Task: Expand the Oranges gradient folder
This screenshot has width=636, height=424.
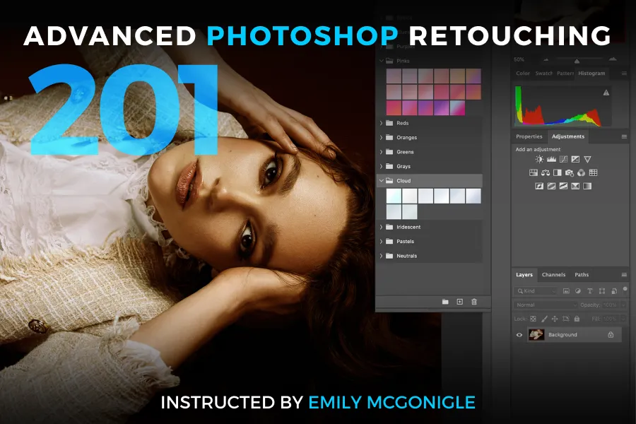Action: pos(382,138)
